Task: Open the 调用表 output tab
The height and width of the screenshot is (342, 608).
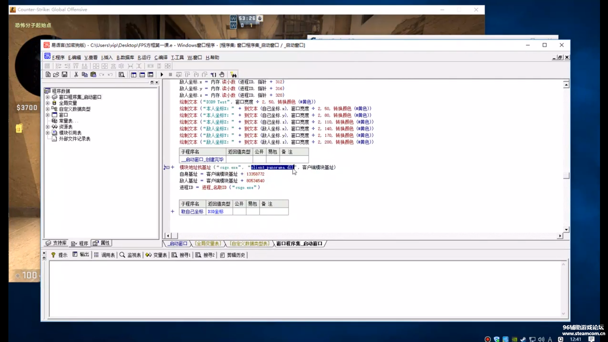Action: [104, 255]
